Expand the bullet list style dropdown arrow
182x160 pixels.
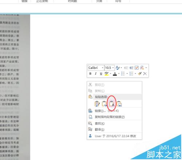[x=127, y=73]
